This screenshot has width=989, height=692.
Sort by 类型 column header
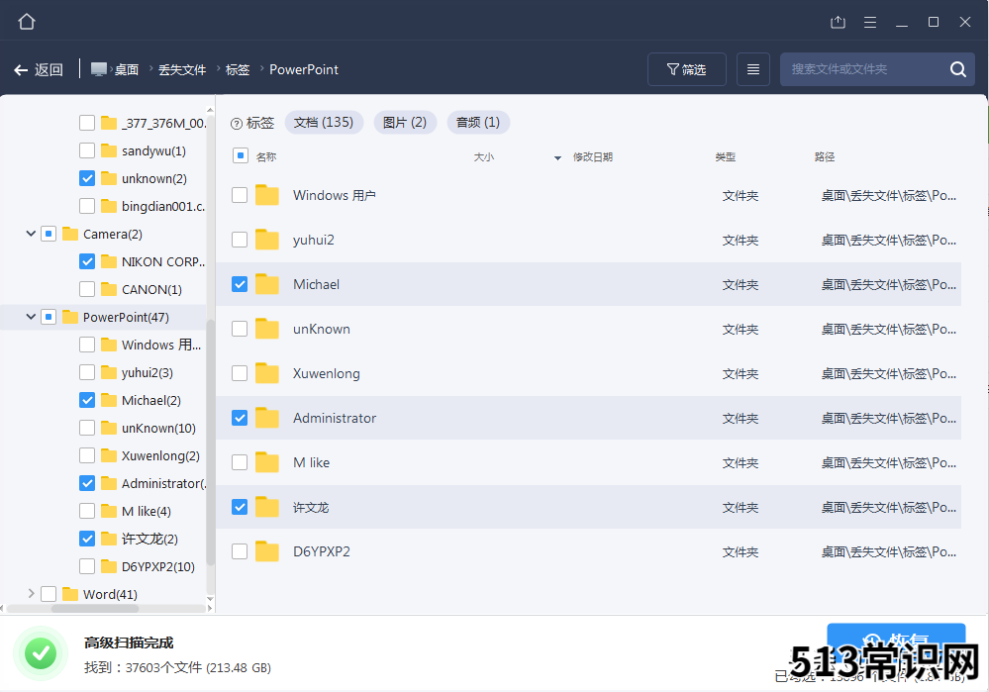[x=726, y=157]
